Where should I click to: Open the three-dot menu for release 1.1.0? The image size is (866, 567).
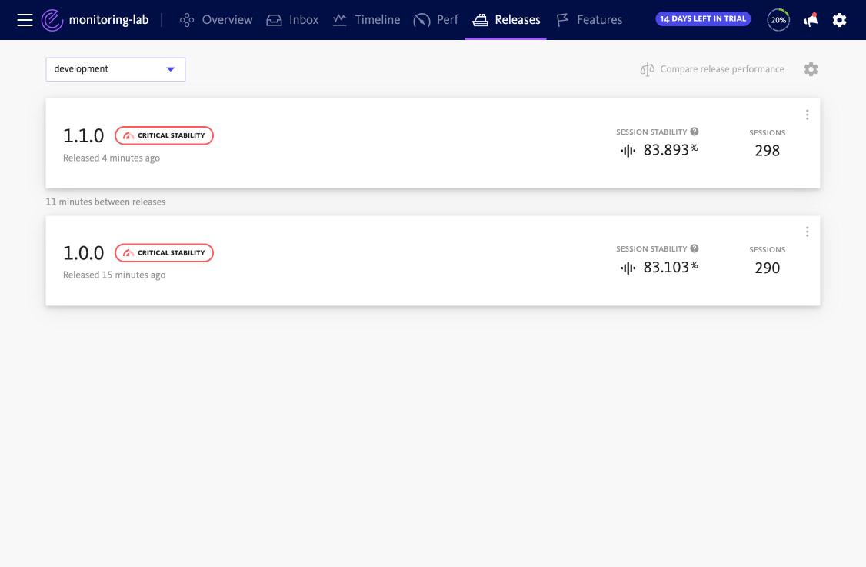point(807,115)
